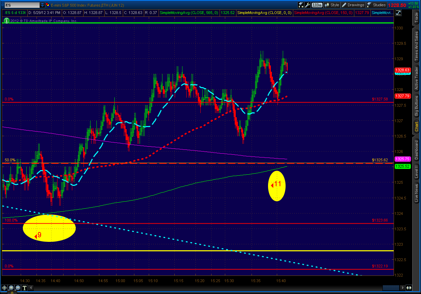Click the 50.0% retracement label

[10, 160]
